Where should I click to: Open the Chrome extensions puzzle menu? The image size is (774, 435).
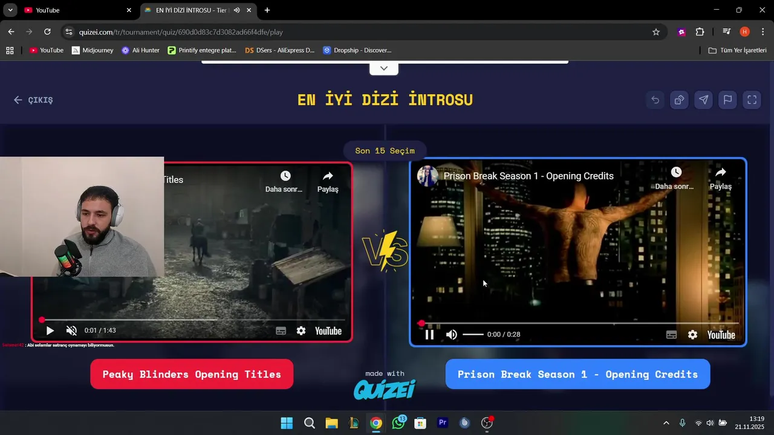[x=700, y=32]
